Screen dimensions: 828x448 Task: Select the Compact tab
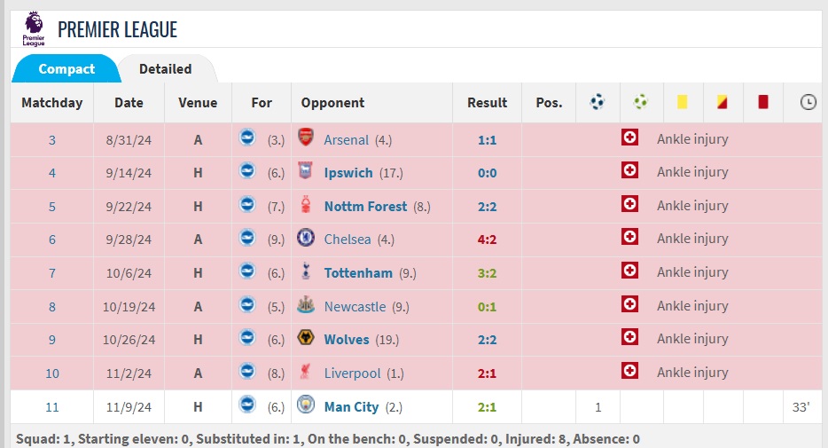point(66,68)
